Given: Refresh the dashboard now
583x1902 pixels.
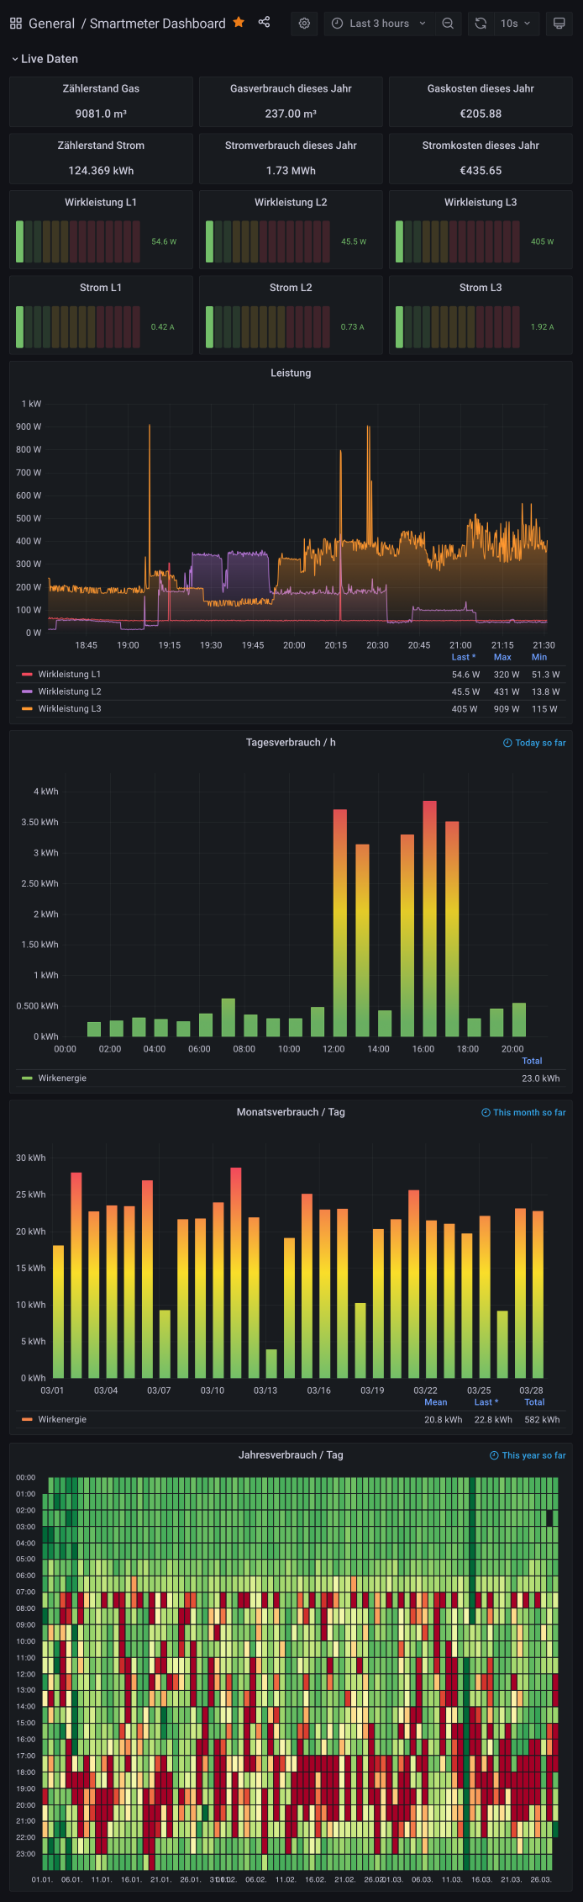Looking at the screenshot, I should coord(481,24).
